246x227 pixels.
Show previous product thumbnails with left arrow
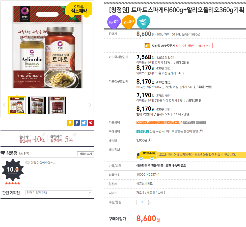tap(4, 105)
